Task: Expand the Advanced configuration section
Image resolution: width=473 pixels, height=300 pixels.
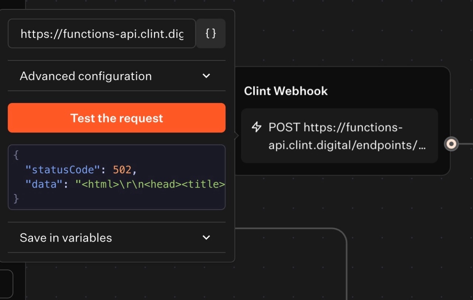Action: (x=116, y=76)
